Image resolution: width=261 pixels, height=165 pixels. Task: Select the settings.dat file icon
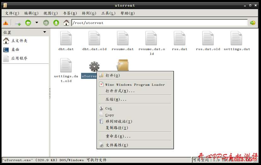(x=236, y=38)
